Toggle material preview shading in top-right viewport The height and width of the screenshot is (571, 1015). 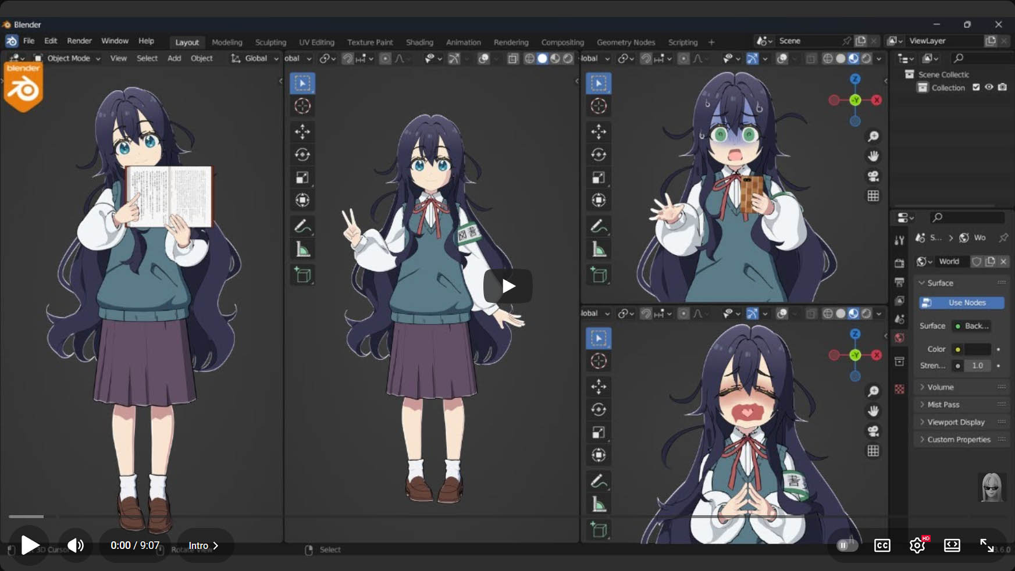coord(853,59)
